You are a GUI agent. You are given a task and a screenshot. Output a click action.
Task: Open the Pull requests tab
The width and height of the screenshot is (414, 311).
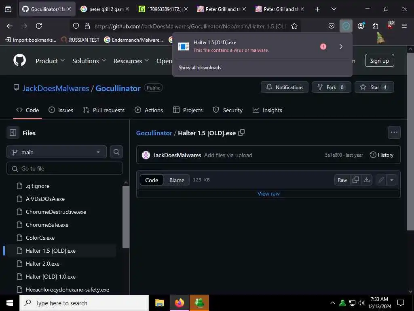[x=104, y=110]
